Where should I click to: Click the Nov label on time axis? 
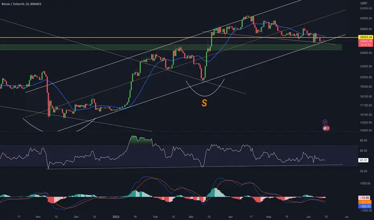(38, 217)
